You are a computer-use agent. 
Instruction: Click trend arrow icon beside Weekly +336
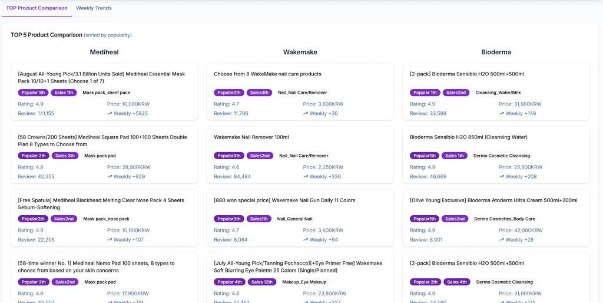pyautogui.click(x=306, y=177)
